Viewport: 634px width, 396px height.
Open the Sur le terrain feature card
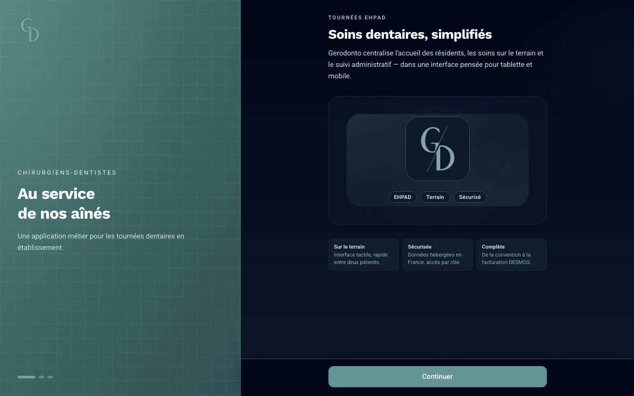tap(364, 254)
